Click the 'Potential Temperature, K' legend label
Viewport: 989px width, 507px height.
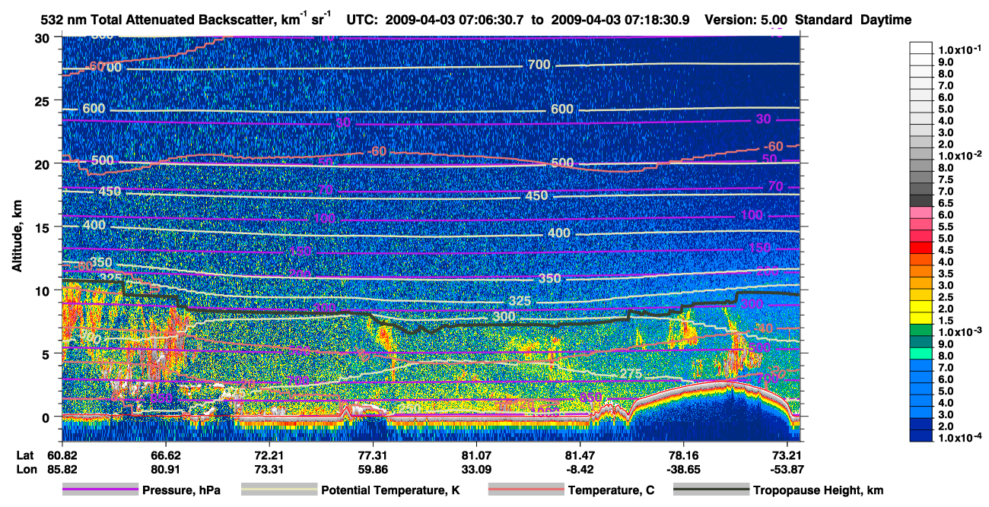[390, 491]
